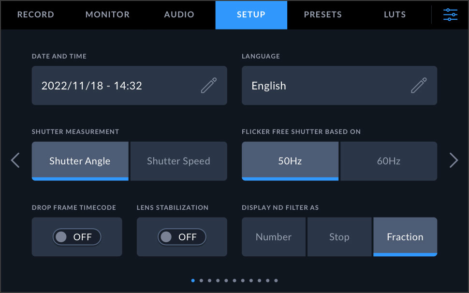Choose 50Hz flicker free shutter option

tap(290, 161)
